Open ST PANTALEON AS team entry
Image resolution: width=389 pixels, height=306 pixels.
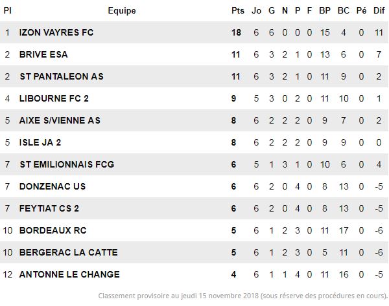(62, 76)
